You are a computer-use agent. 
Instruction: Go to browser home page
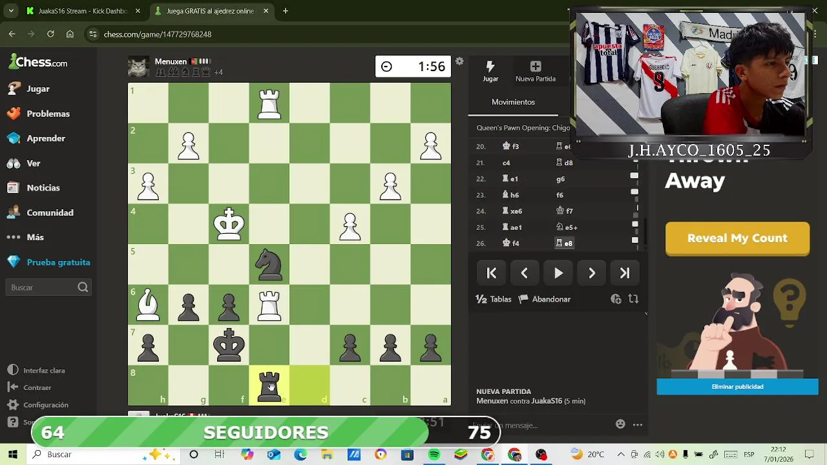pos(70,34)
